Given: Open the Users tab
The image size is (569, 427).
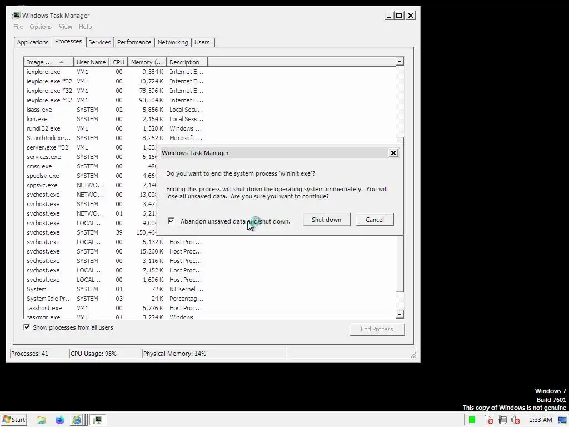Looking at the screenshot, I should (202, 42).
